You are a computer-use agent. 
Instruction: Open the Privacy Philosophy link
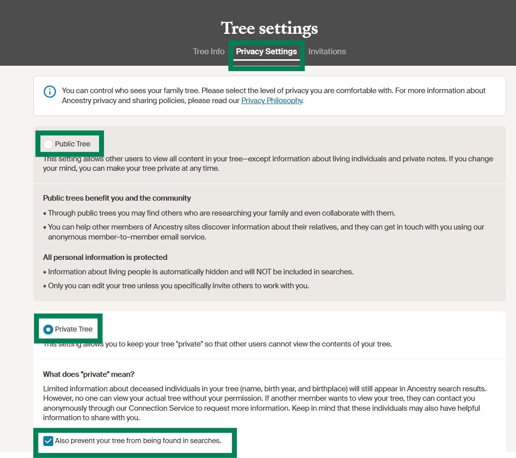pos(272,101)
